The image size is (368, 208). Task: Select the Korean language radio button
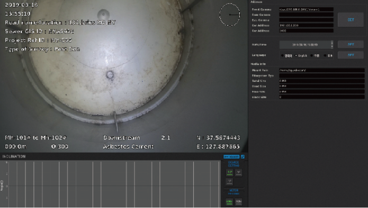click(282, 55)
